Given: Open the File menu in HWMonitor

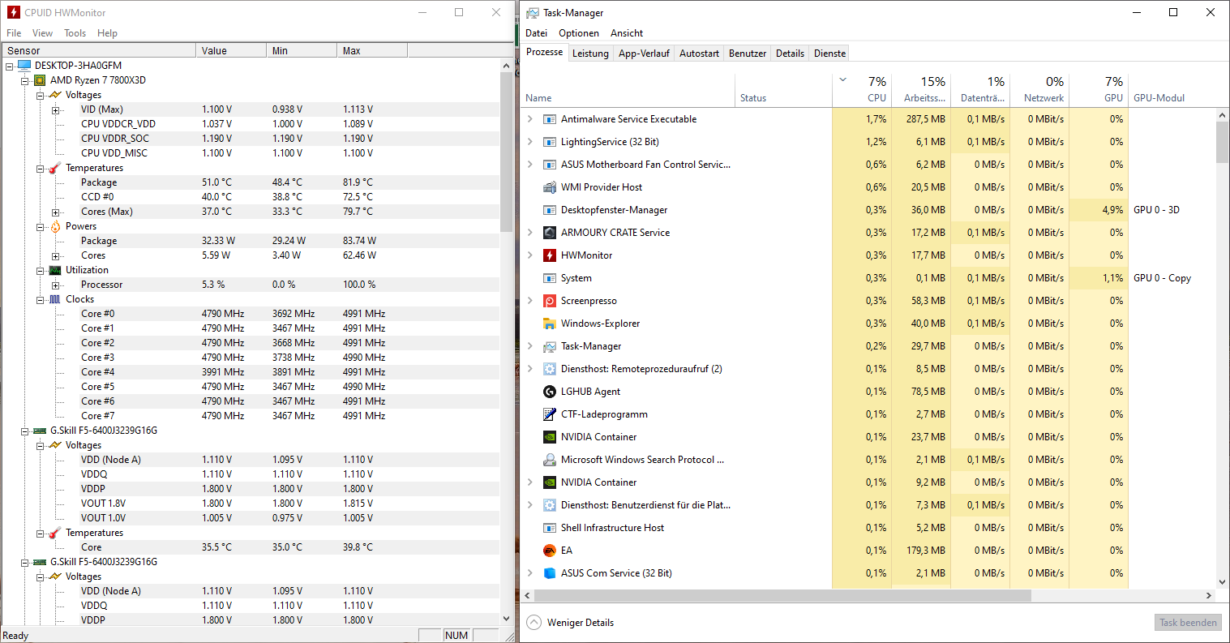Looking at the screenshot, I should point(14,33).
